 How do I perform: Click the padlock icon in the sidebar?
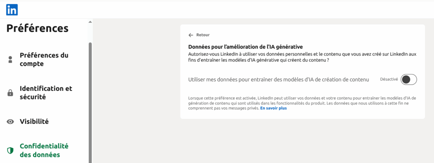tap(10, 93)
